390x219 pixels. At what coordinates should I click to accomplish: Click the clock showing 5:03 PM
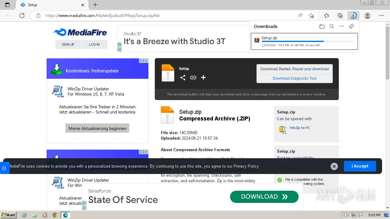[x=374, y=215]
